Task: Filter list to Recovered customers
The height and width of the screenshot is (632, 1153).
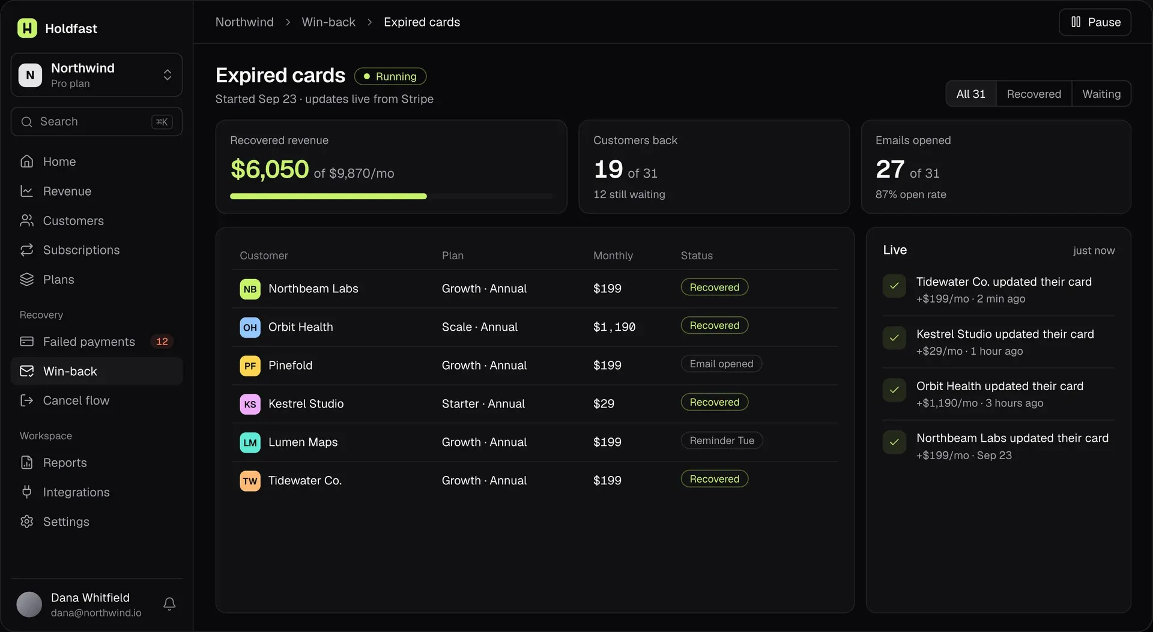Action: (x=1033, y=94)
